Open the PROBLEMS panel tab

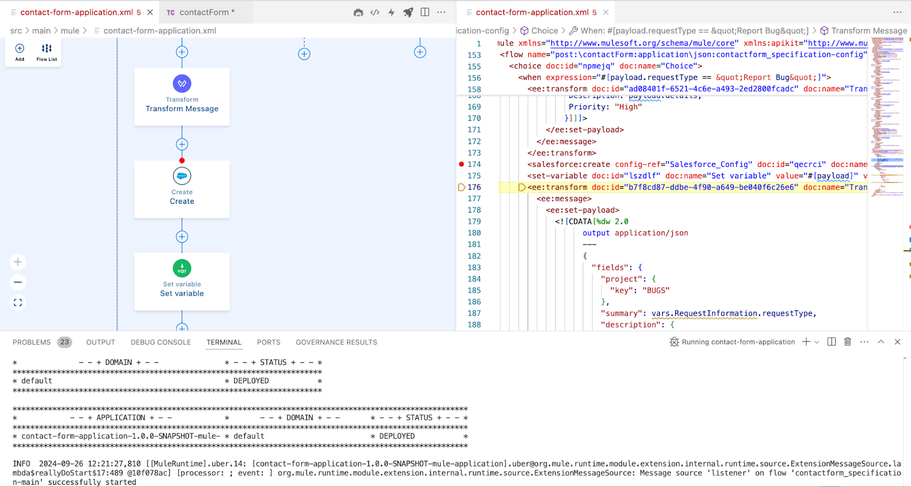click(32, 342)
